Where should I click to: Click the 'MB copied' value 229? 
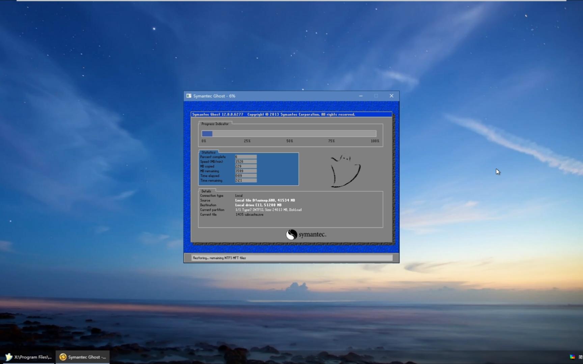(x=246, y=166)
